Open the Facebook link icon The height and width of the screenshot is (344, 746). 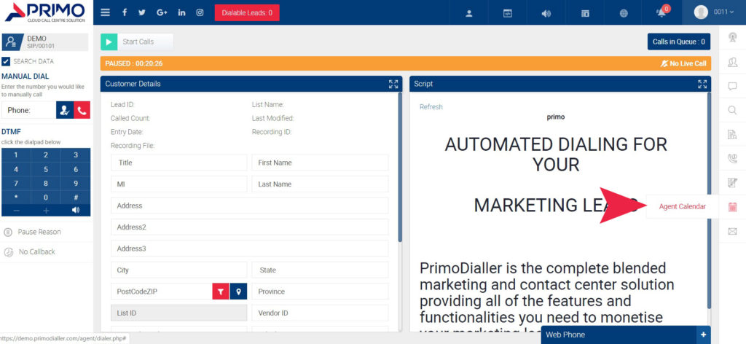pyautogui.click(x=125, y=12)
